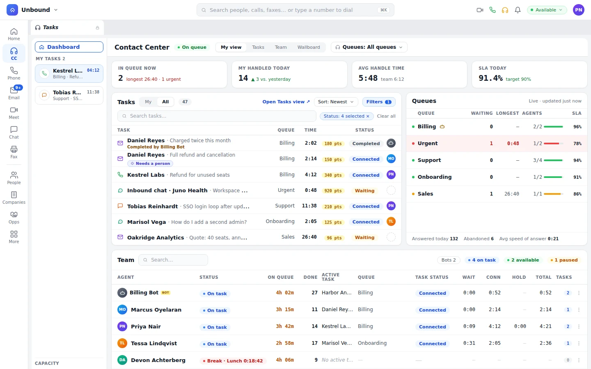The height and width of the screenshot is (369, 591).
Task: Open the People directory
Action: pyautogui.click(x=14, y=178)
